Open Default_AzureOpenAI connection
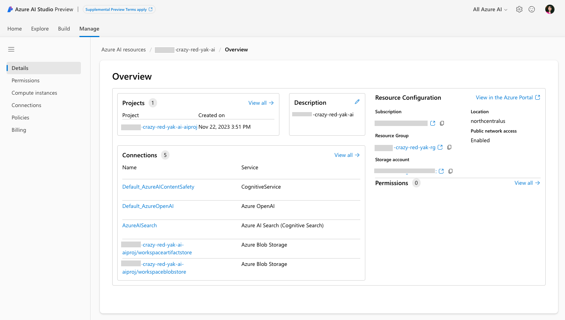The image size is (565, 320). (148, 206)
